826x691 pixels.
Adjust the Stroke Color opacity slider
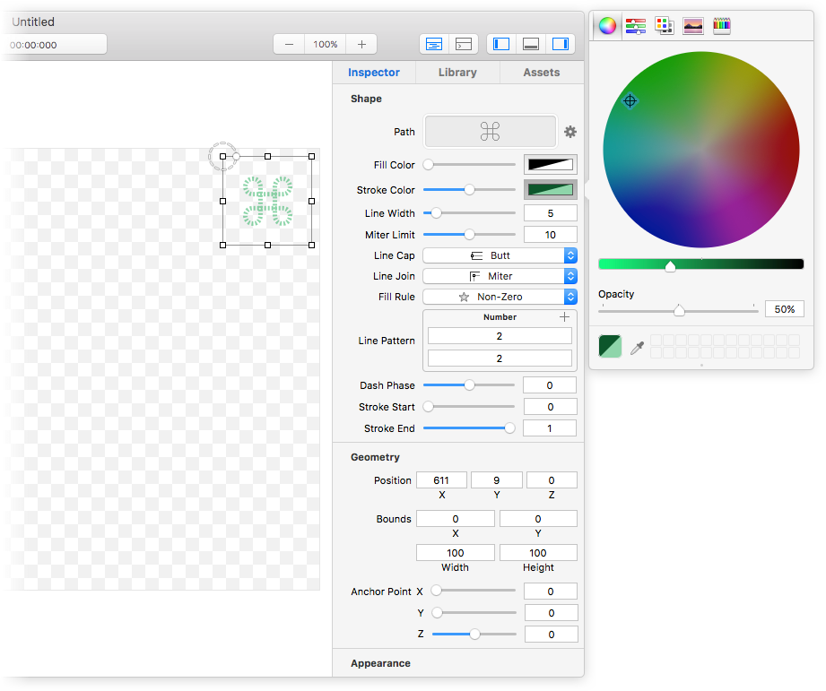[469, 189]
